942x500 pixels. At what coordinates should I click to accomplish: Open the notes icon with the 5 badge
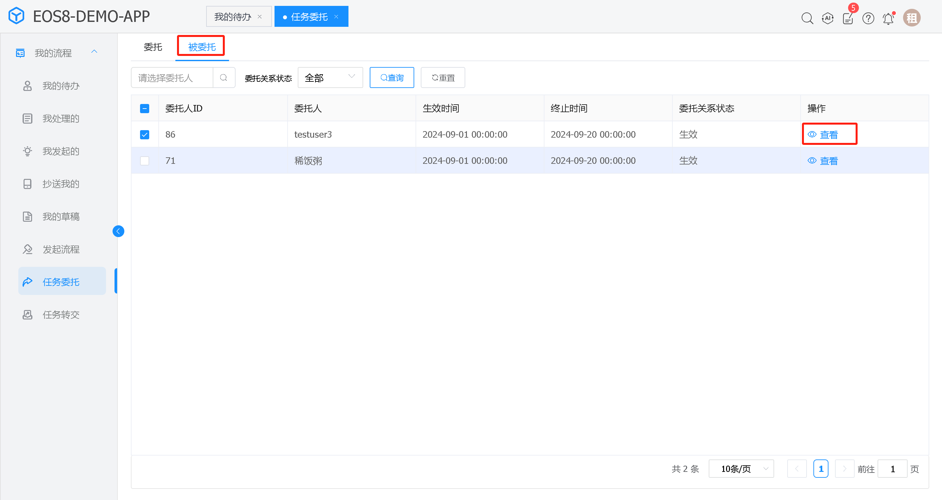click(x=848, y=18)
